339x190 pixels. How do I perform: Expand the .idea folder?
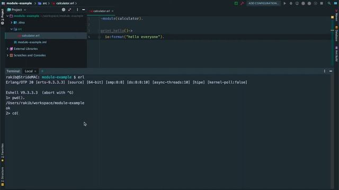(12, 22)
